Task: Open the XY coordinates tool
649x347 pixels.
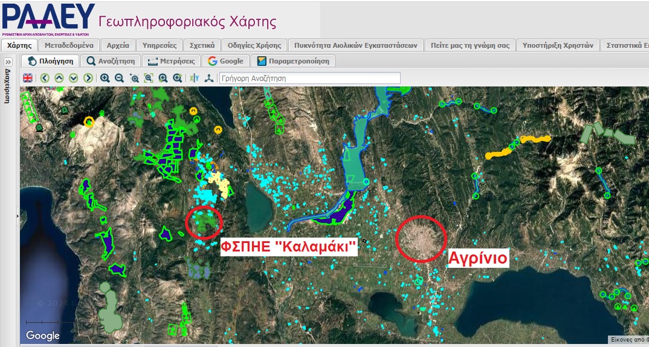Action: point(194,78)
